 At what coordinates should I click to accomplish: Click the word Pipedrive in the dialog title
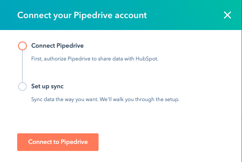pyautogui.click(x=93, y=15)
